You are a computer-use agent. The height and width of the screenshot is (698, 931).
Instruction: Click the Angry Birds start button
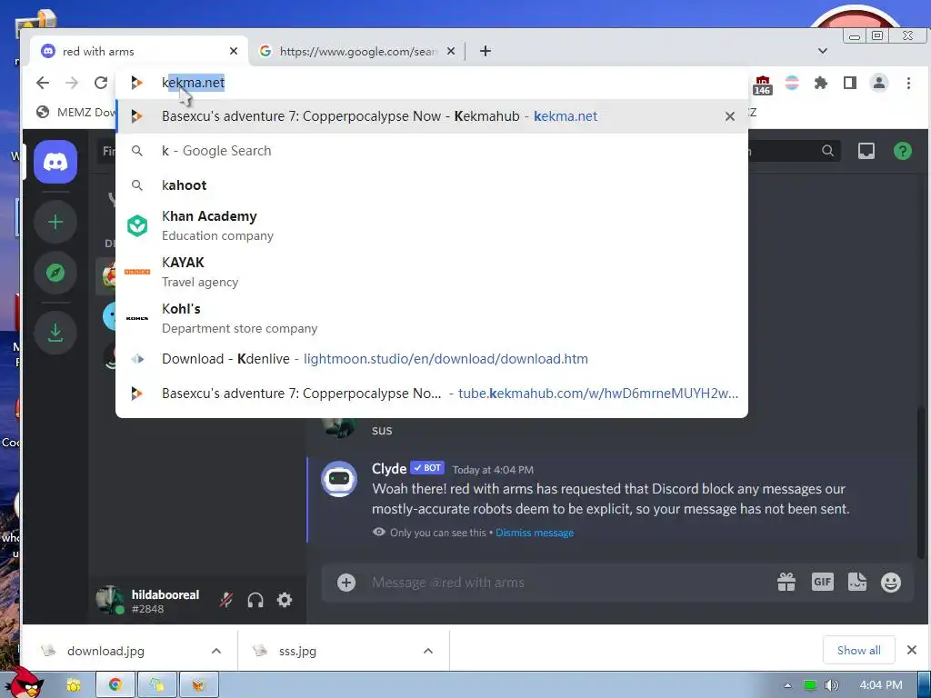(25, 683)
